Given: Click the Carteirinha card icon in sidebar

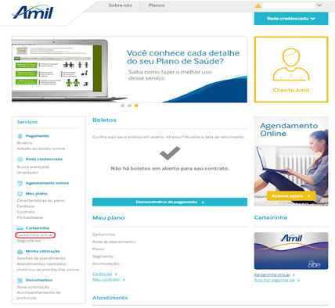Looking at the screenshot, I should (x=20, y=228).
